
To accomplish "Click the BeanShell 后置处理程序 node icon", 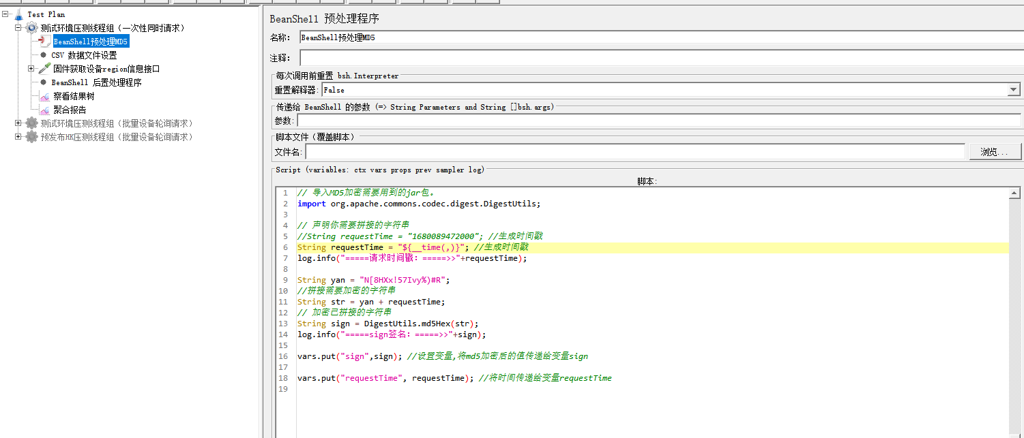I will [42, 82].
